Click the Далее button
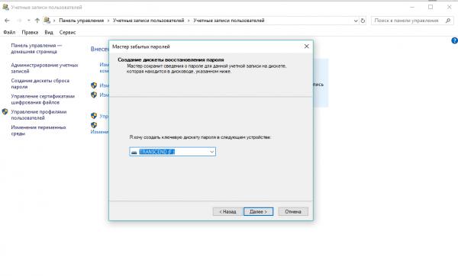This screenshot has width=458, height=276. pos(259,211)
